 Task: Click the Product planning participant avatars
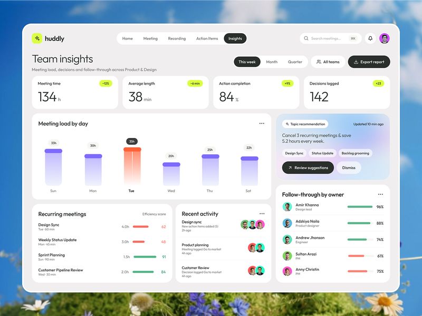click(x=256, y=248)
